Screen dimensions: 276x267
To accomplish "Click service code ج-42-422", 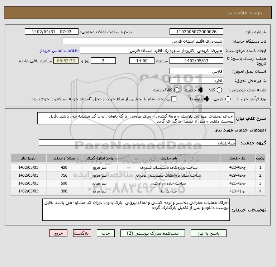I will (237, 167).
